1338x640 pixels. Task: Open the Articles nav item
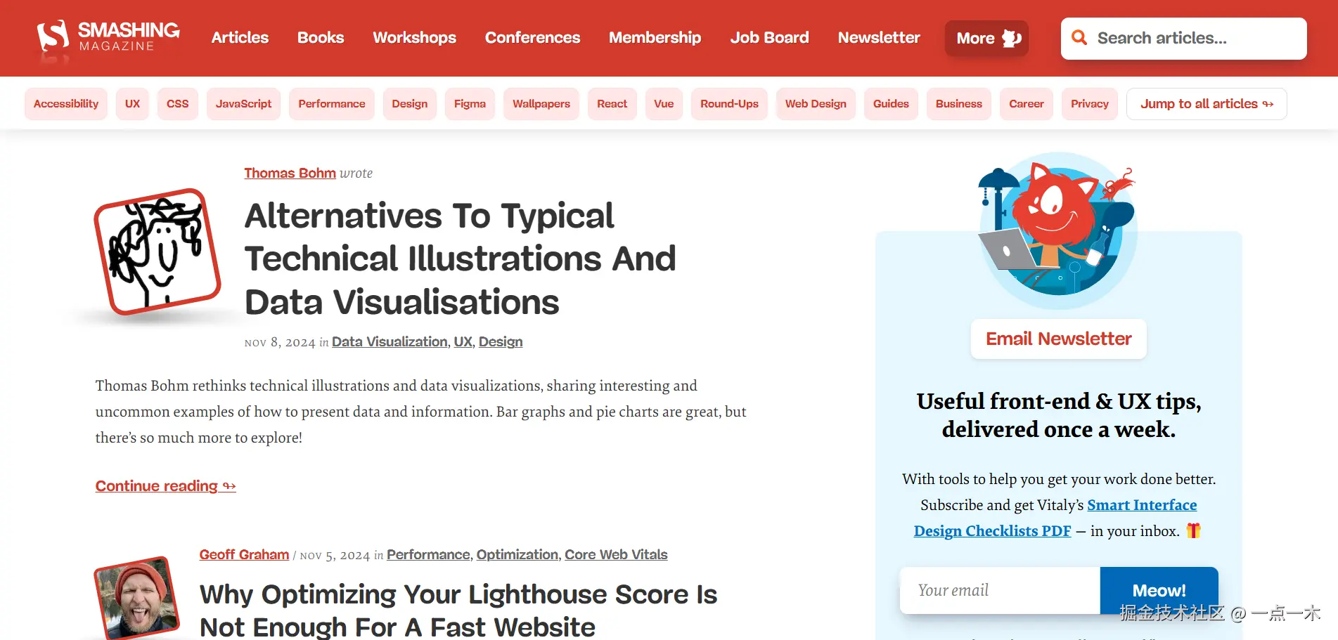point(240,37)
